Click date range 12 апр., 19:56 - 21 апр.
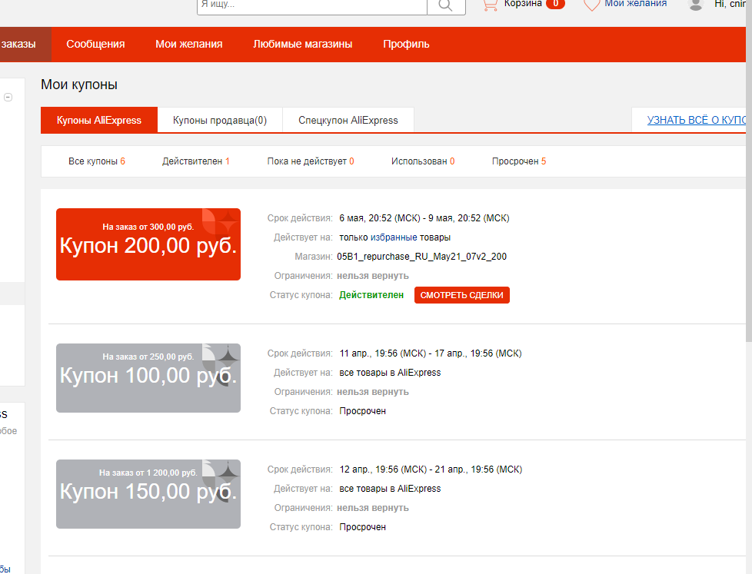The image size is (752, 574). [431, 469]
